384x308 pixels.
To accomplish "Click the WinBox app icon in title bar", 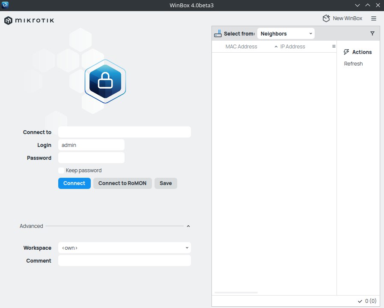I will pyautogui.click(x=5, y=5).
